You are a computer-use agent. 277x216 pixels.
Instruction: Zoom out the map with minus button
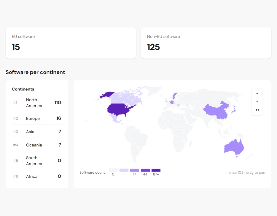click(x=257, y=102)
